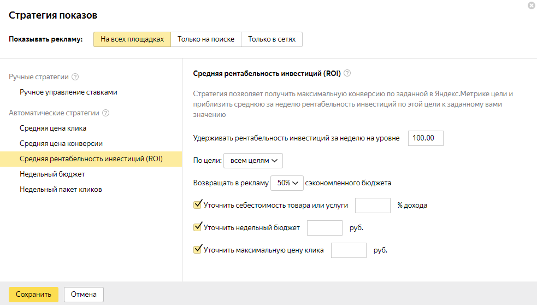The height and width of the screenshot is (305, 537).
Task: Toggle Уточнить себестоимость товара checkbox
Action: click(x=198, y=205)
